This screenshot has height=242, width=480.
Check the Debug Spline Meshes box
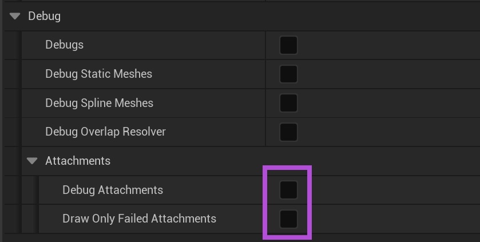click(288, 103)
